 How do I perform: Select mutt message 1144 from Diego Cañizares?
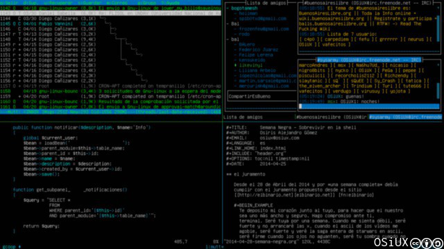click(110, 19)
